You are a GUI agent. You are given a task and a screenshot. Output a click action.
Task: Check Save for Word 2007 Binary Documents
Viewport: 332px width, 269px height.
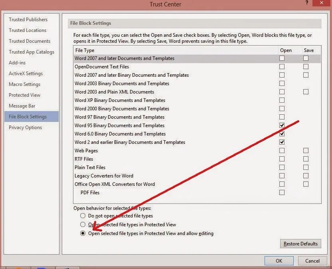[306, 75]
